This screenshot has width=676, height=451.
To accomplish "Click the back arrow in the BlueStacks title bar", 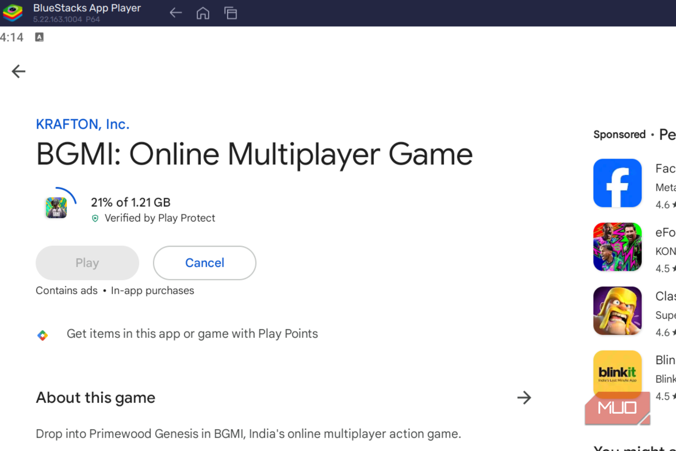I will (x=175, y=13).
